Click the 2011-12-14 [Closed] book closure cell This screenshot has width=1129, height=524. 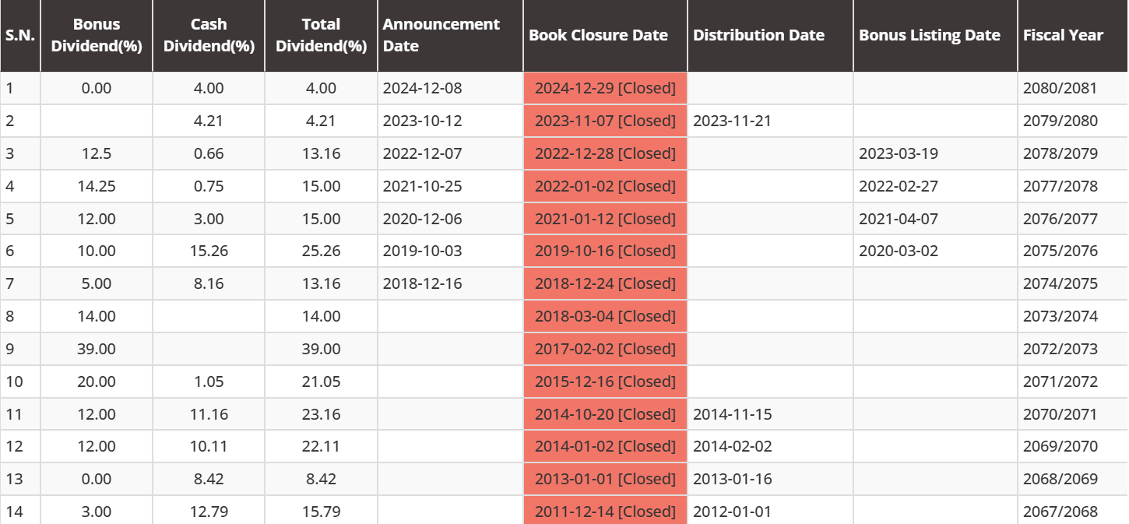[x=605, y=512]
